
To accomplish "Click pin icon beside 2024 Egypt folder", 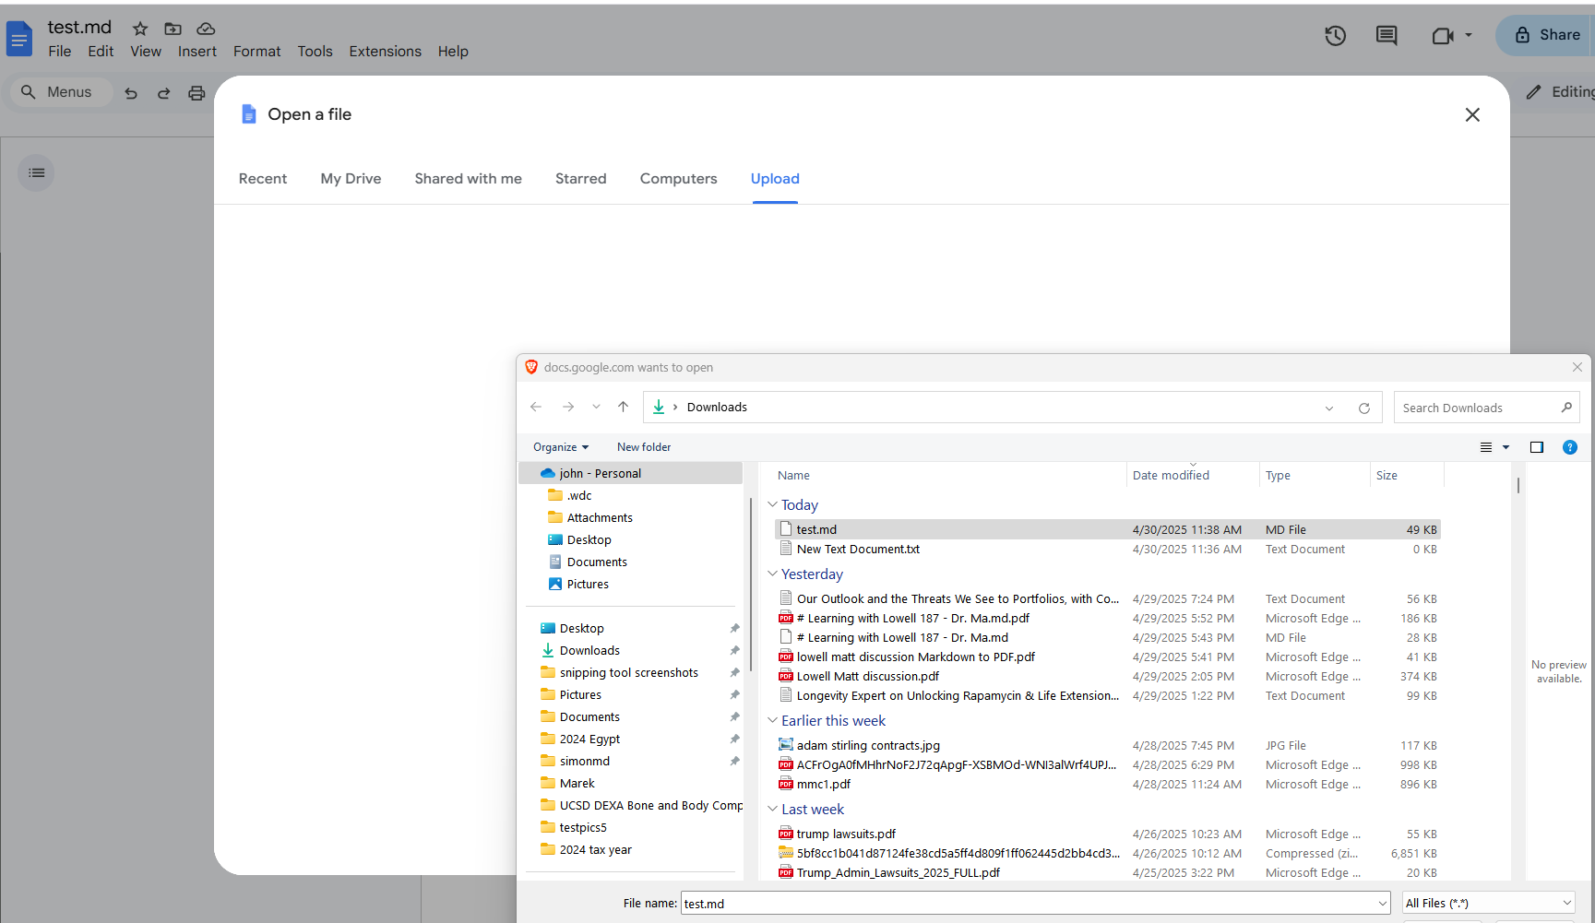I will click(734, 739).
